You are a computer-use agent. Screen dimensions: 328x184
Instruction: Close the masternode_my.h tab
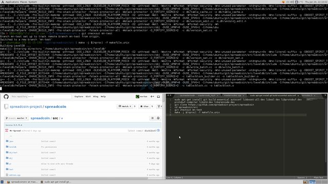pyautogui.click(x=217, y=96)
